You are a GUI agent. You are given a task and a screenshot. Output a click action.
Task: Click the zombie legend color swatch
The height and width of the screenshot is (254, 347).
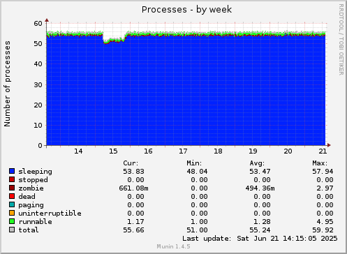click(12, 188)
